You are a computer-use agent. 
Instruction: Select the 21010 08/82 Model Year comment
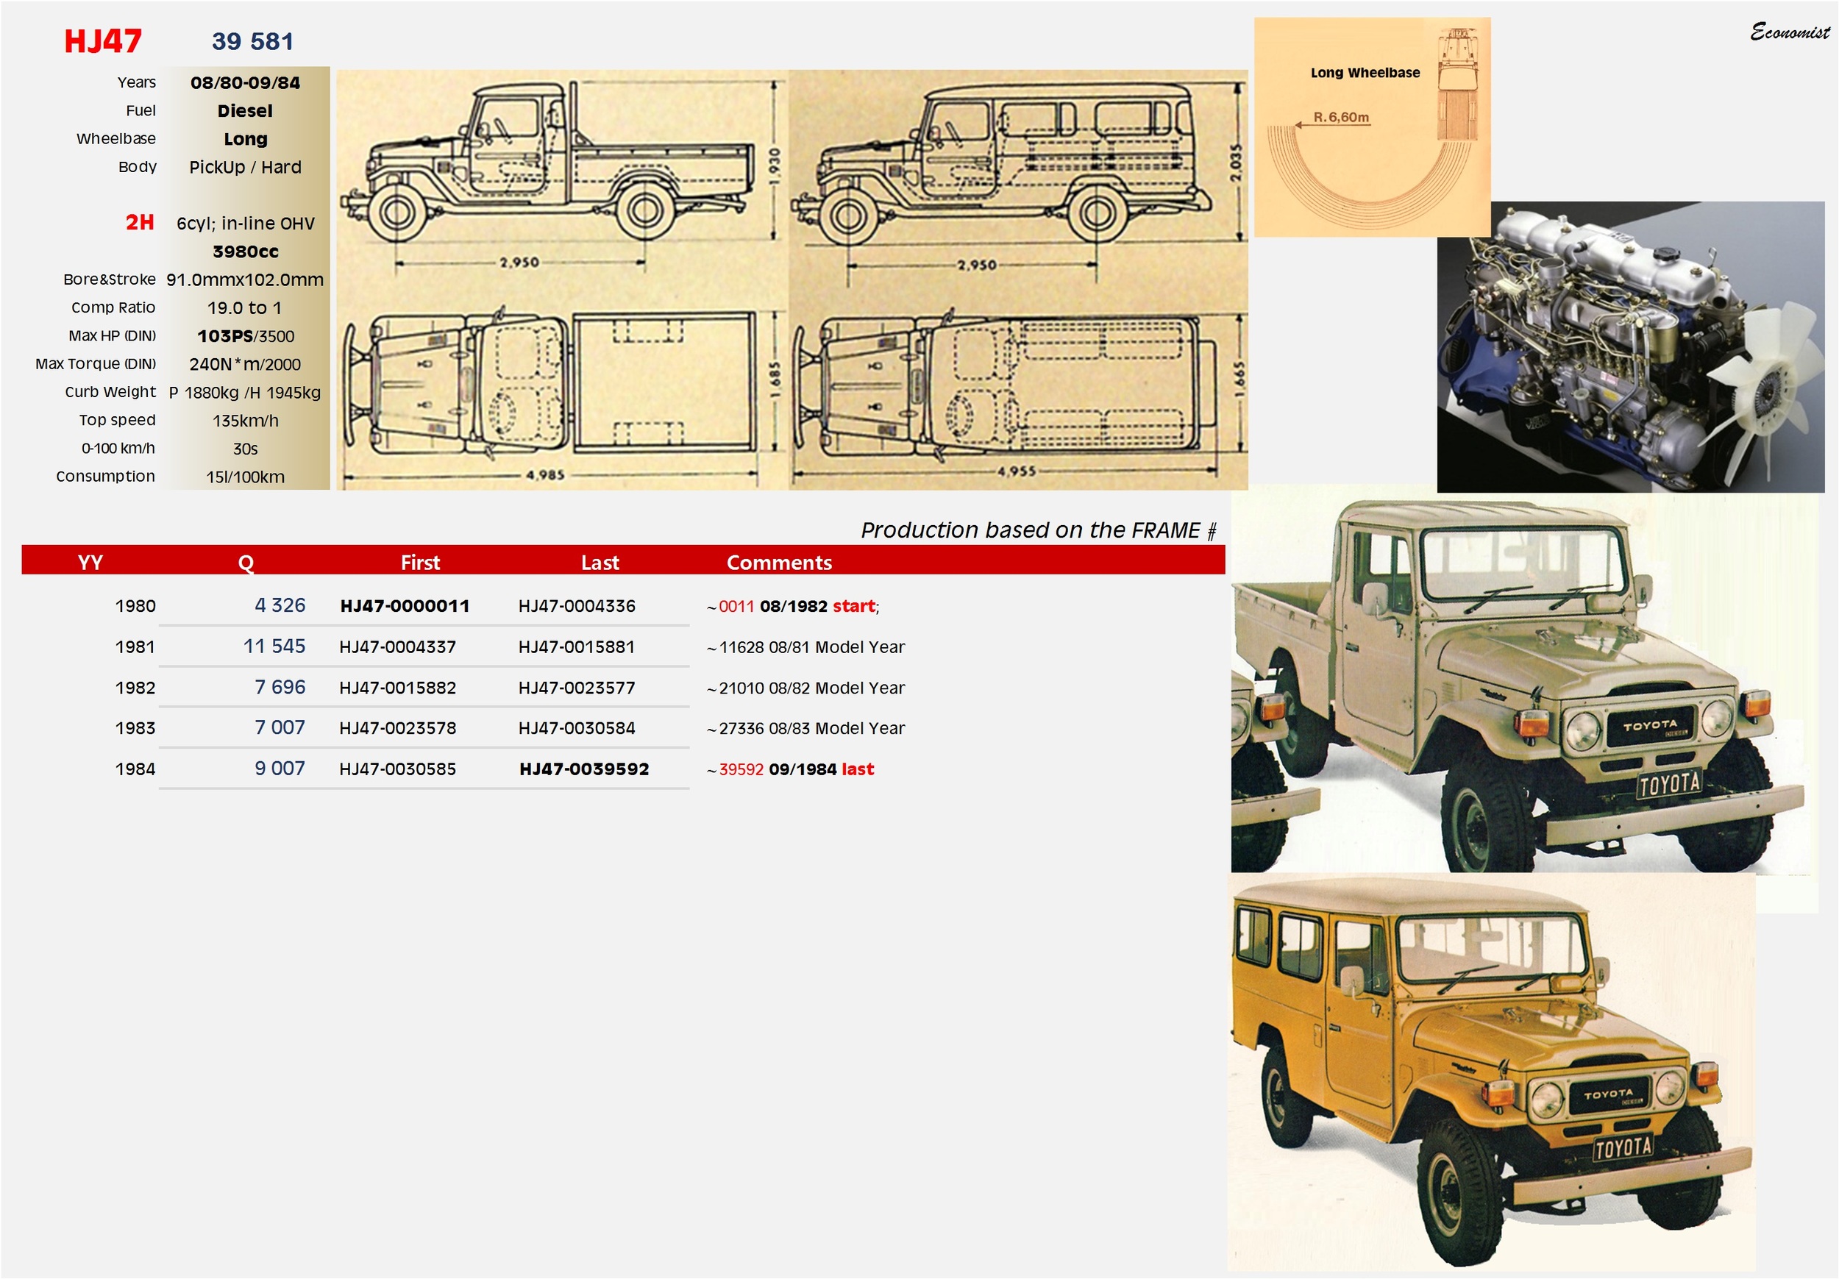coord(805,687)
